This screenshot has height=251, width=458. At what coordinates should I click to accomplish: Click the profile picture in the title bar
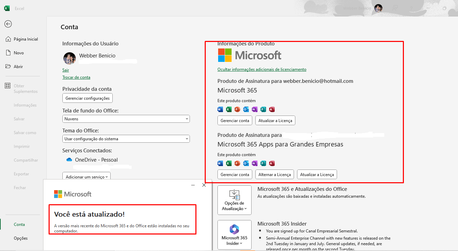pos(378,8)
